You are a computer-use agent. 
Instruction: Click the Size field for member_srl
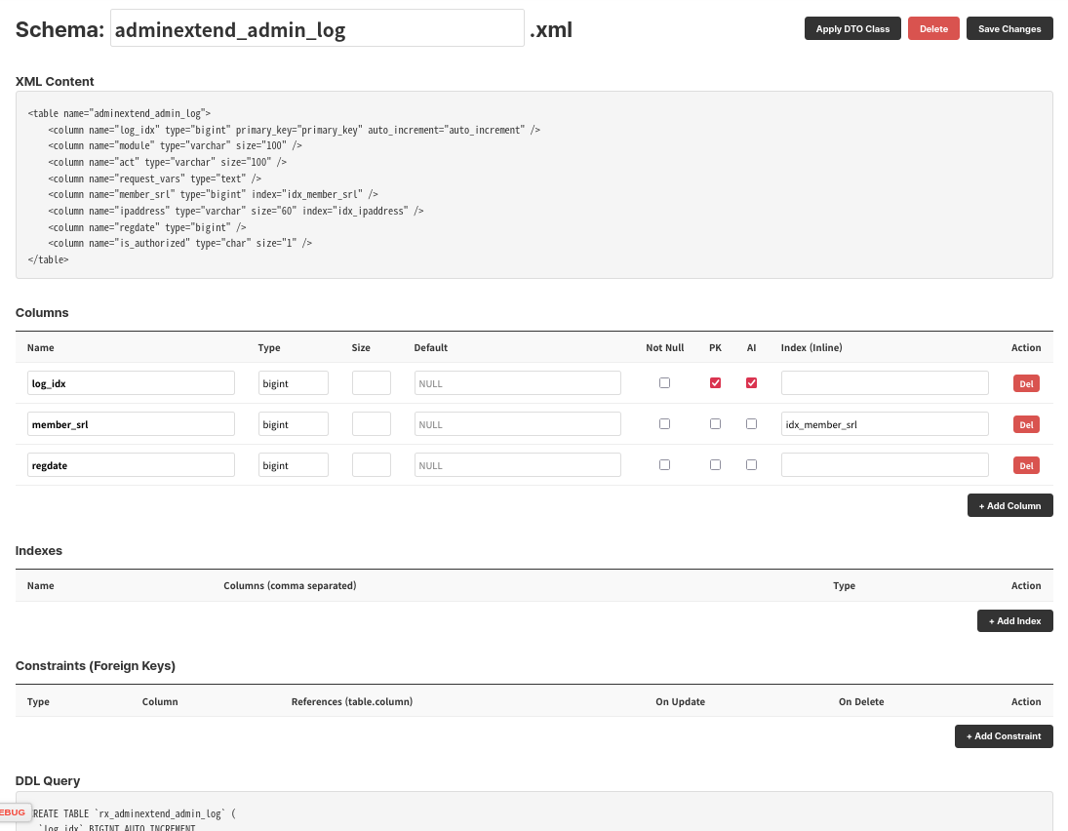pyautogui.click(x=371, y=424)
